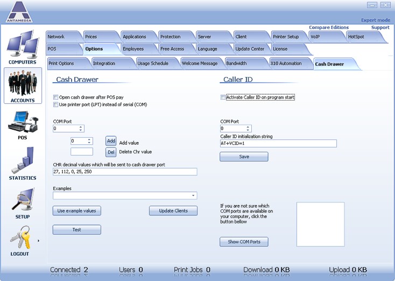Open the Statistics chart icon
The image size is (395, 281).
click(x=22, y=160)
